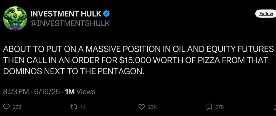Open the 1M Views analytics
This screenshot has height=116, width=276.
click(79, 92)
